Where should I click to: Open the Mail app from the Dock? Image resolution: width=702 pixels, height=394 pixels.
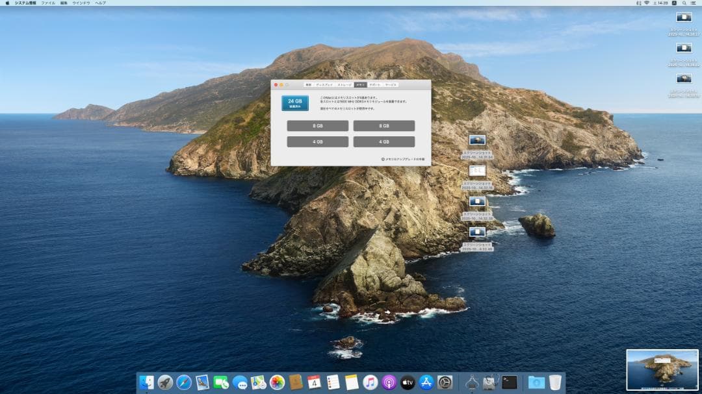click(x=203, y=383)
